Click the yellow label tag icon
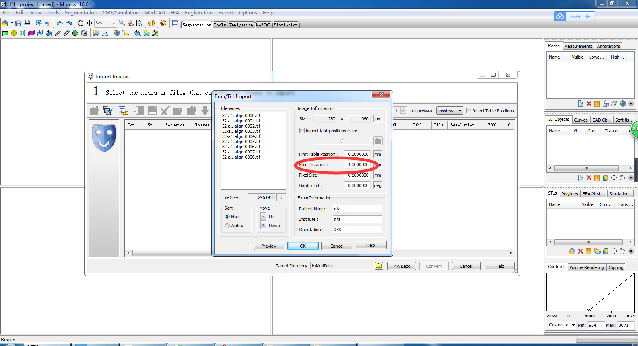Image resolution: width=638 pixels, height=346 pixels. (x=126, y=33)
